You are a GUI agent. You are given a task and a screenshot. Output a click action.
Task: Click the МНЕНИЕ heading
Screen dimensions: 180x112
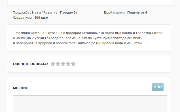click(20, 88)
